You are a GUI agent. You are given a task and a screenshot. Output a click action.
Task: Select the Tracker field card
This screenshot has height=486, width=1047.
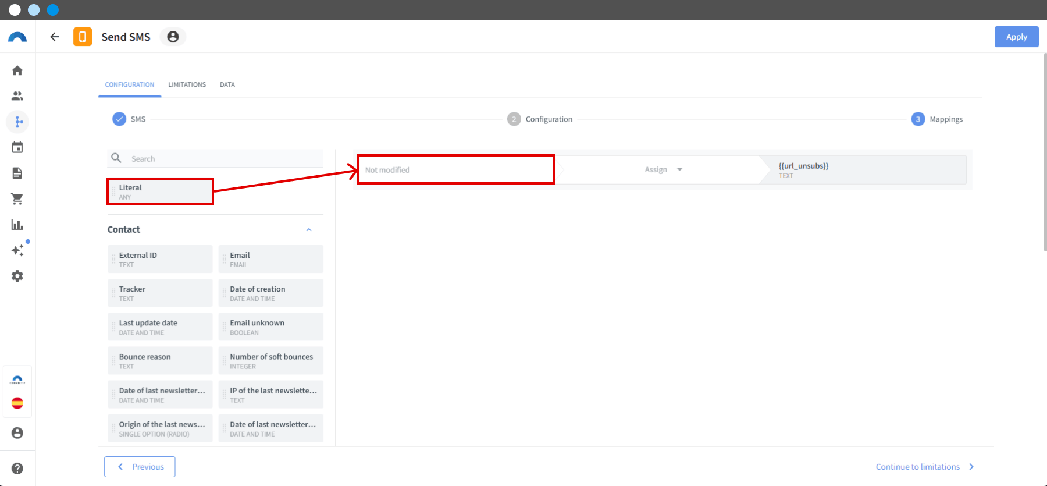[160, 293]
